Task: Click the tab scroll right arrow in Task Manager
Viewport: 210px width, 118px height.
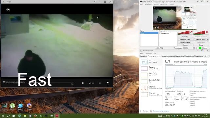Action: coord(208,56)
